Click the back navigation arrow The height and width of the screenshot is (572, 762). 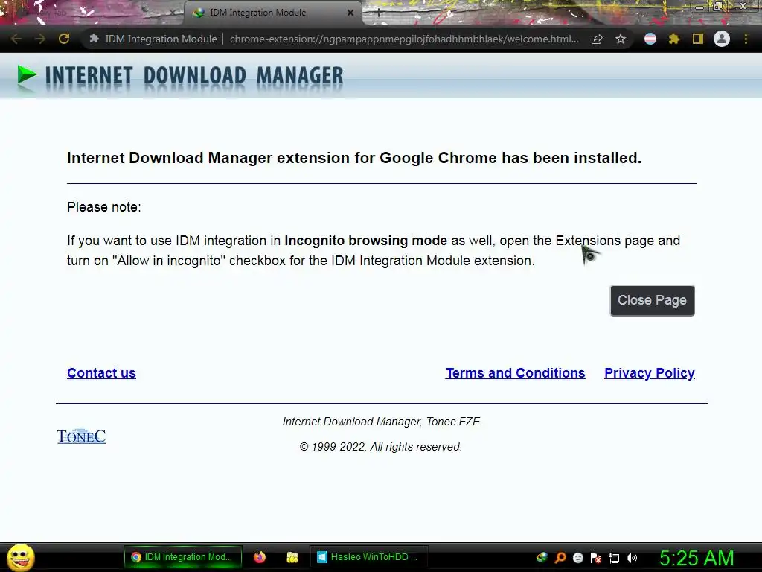[16, 39]
